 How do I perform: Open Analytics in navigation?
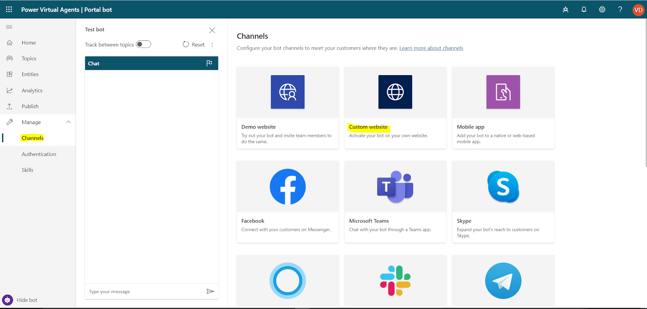32,90
